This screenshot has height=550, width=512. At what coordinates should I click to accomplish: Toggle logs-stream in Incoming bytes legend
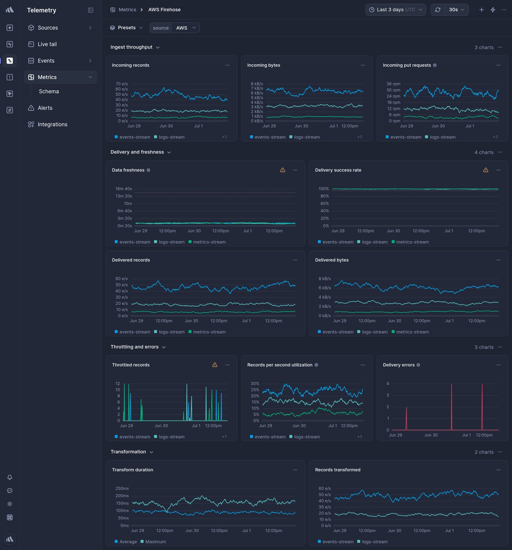pyautogui.click(x=305, y=137)
